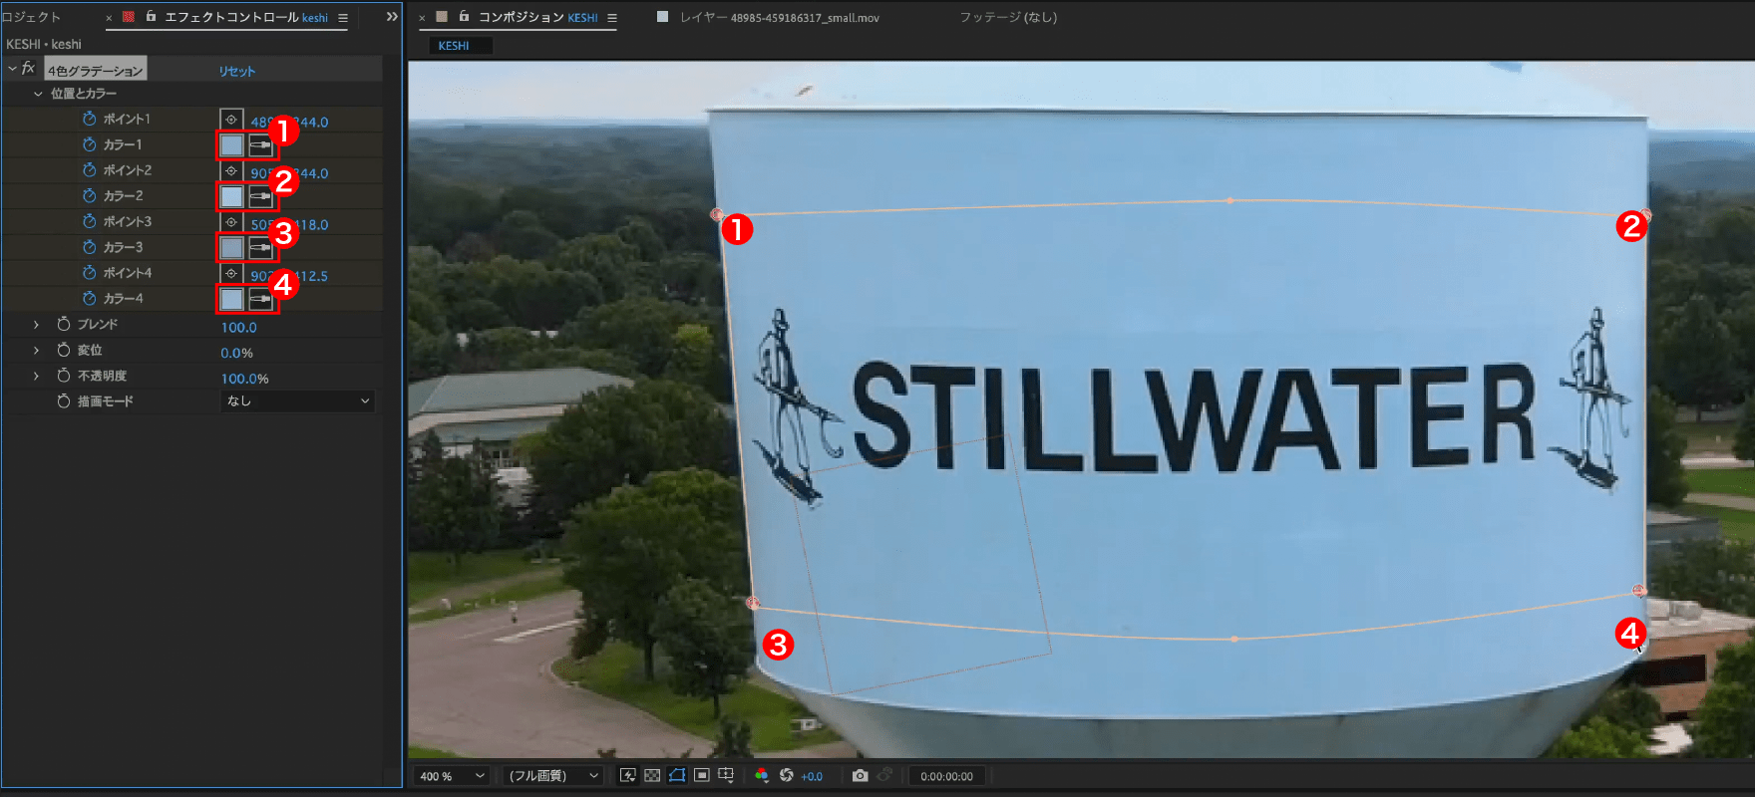
Task: Pick カラー4 with eyedropper
Action: point(260,299)
